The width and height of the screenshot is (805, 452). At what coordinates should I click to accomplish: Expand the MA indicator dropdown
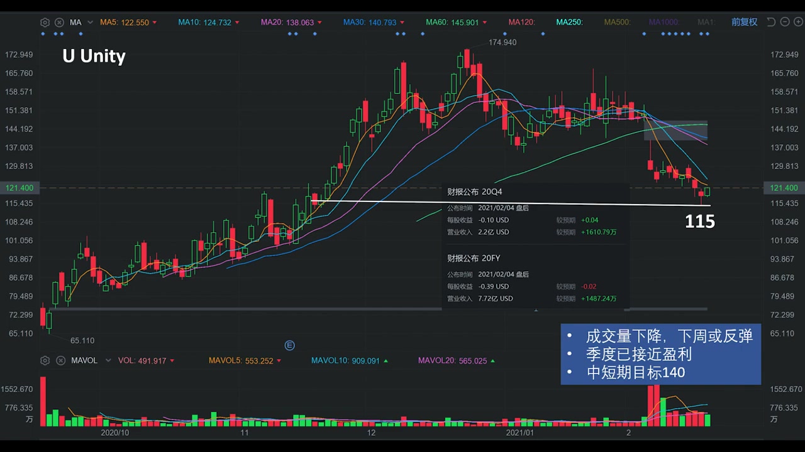point(90,23)
